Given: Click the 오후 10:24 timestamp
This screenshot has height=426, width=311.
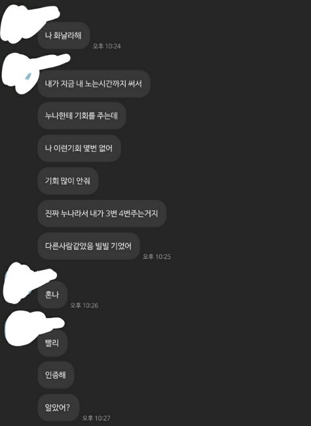Looking at the screenshot, I should coord(106,46).
